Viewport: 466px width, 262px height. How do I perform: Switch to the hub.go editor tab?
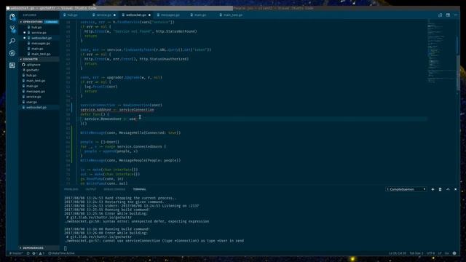coord(71,15)
